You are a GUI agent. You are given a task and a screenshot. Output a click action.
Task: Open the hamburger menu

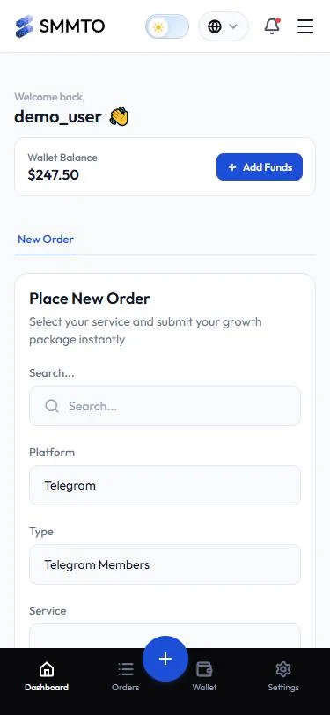tap(305, 26)
